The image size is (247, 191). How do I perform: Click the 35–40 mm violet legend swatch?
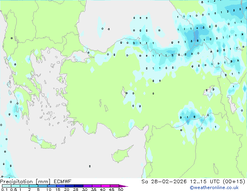point(96,186)
